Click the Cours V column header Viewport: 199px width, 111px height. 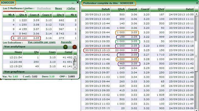click(x=46, y=15)
